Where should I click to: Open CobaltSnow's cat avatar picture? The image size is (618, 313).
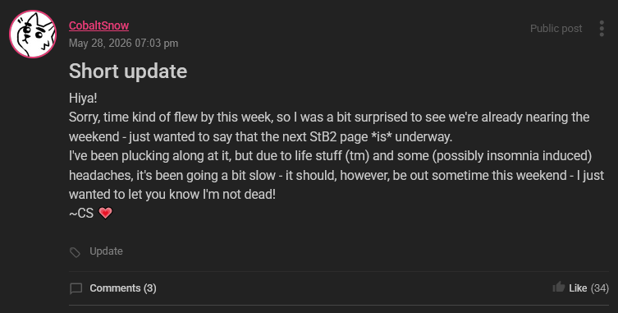(x=33, y=34)
